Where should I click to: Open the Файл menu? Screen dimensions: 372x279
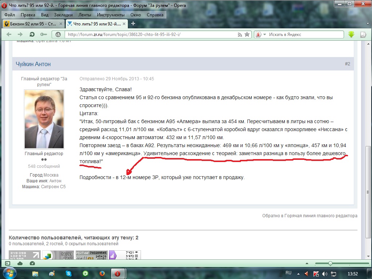pos(9,15)
